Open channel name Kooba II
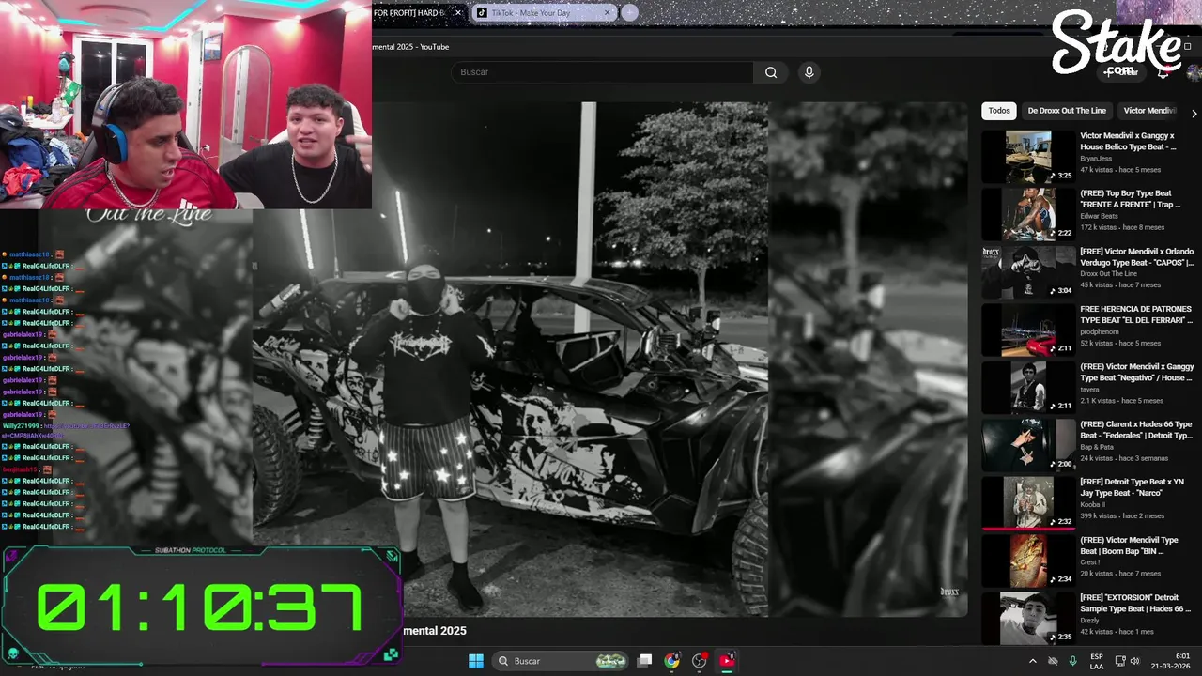The height and width of the screenshot is (676, 1202). 1093,504
